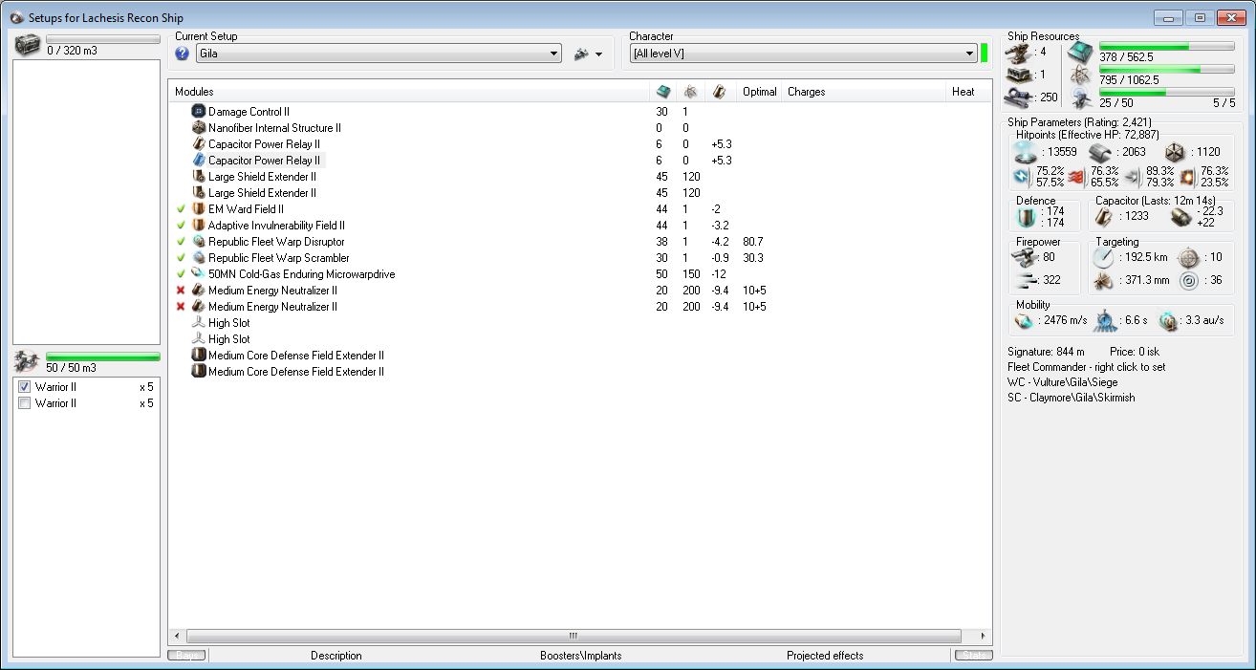
Task: Switch to the Projected effects tab
Action: (825, 656)
